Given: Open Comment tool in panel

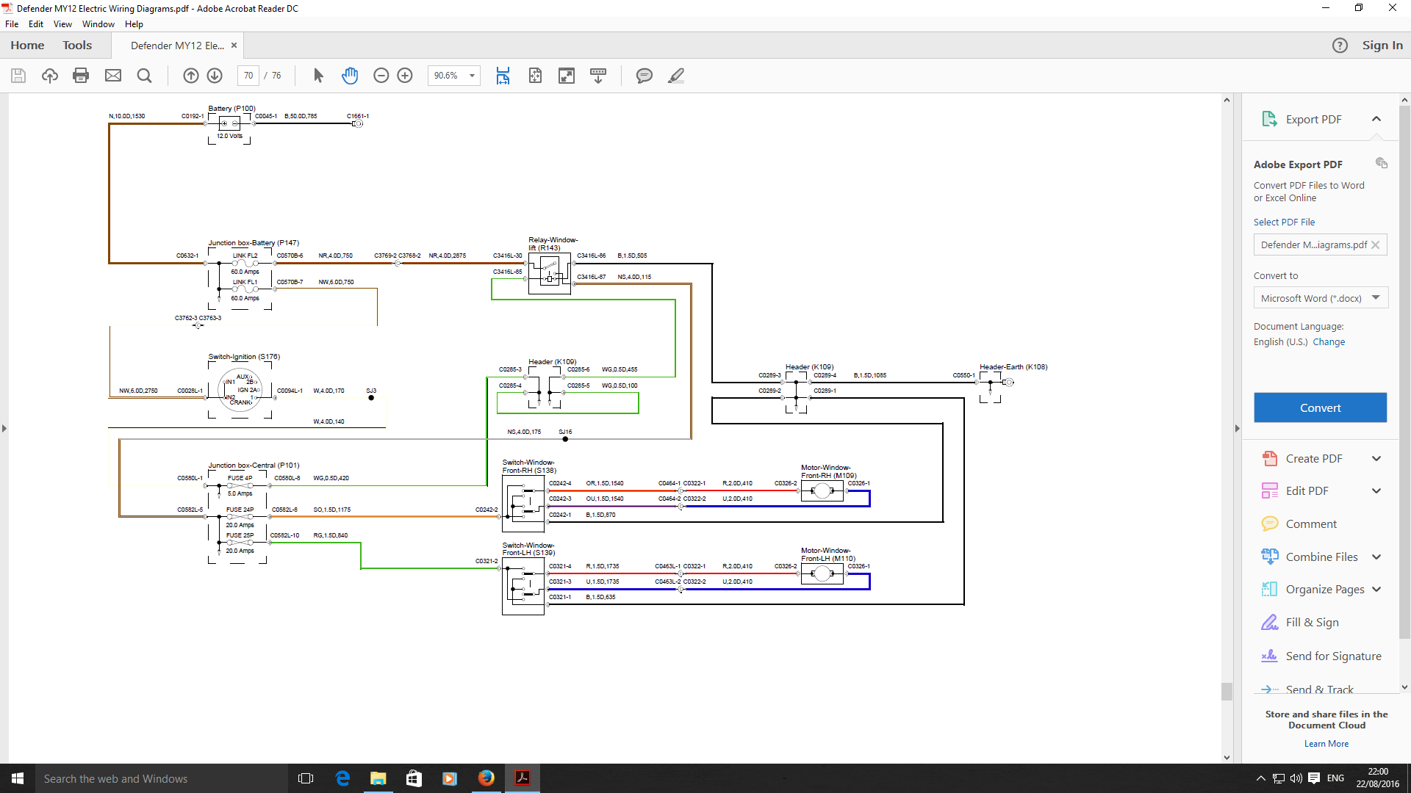Looking at the screenshot, I should (1311, 524).
